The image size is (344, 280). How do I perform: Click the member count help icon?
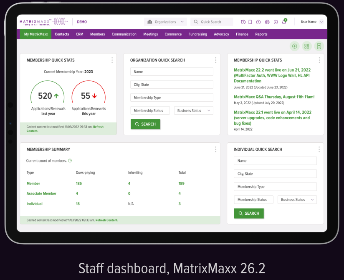tap(70, 161)
